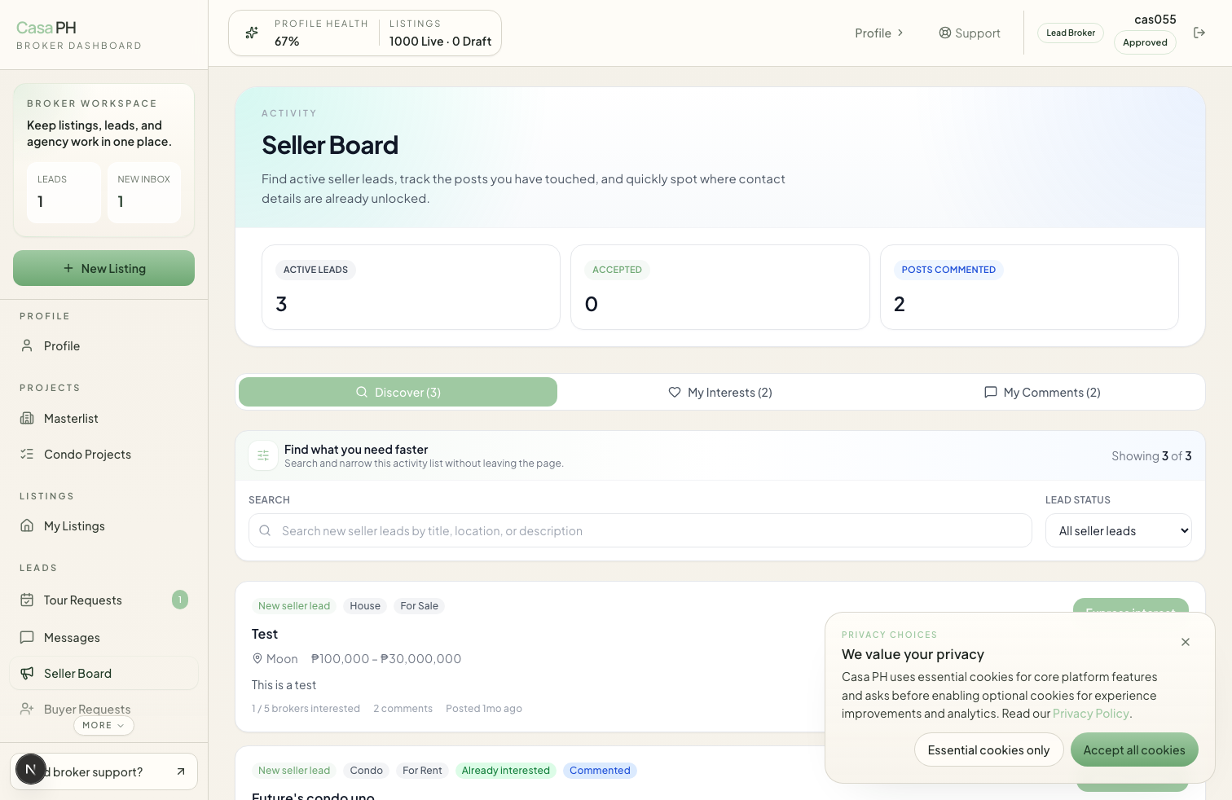
Task: Click the location pin on the Test listing
Action: click(x=255, y=658)
